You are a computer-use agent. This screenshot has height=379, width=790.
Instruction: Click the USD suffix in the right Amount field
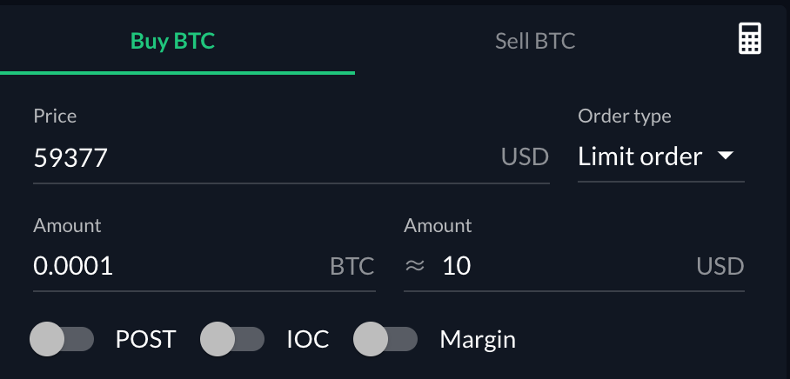click(720, 266)
